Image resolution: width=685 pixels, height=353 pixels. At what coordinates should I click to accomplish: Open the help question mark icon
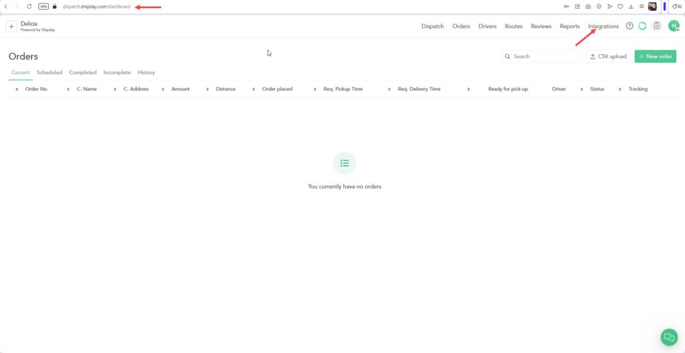click(x=629, y=26)
